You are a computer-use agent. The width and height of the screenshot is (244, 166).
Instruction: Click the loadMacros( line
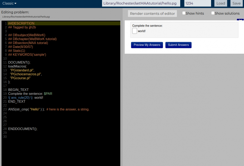pyautogui.click(x=17, y=66)
